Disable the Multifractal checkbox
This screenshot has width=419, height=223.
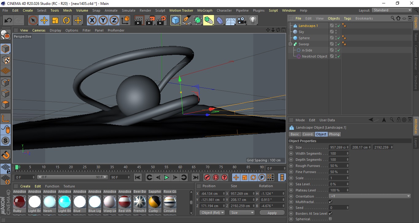330,202
